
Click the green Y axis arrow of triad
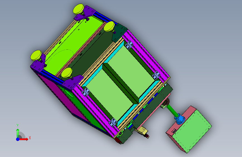18,133
